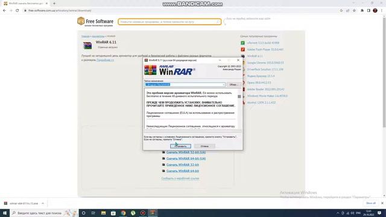Click the WinRAR books icon beside WinRAR 6.11
The height and width of the screenshot is (217, 386).
(x=87, y=45)
